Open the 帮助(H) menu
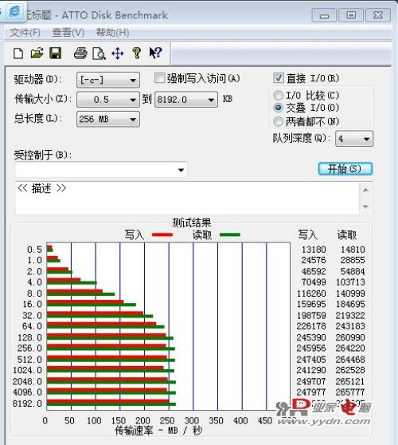The image size is (398, 445). point(112,33)
